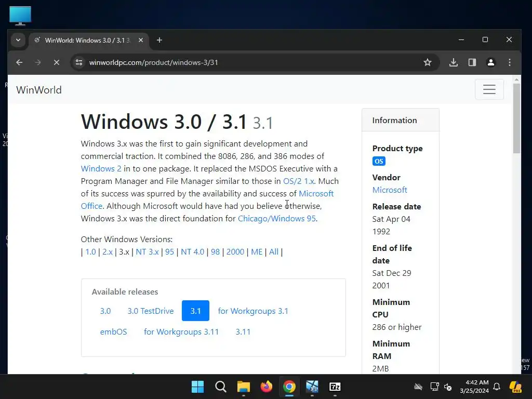532x399 pixels.
Task: Click the Windows Start button
Action: tap(197, 387)
